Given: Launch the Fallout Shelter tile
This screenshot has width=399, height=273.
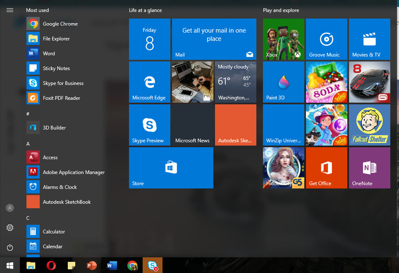Looking at the screenshot, I should point(370,125).
